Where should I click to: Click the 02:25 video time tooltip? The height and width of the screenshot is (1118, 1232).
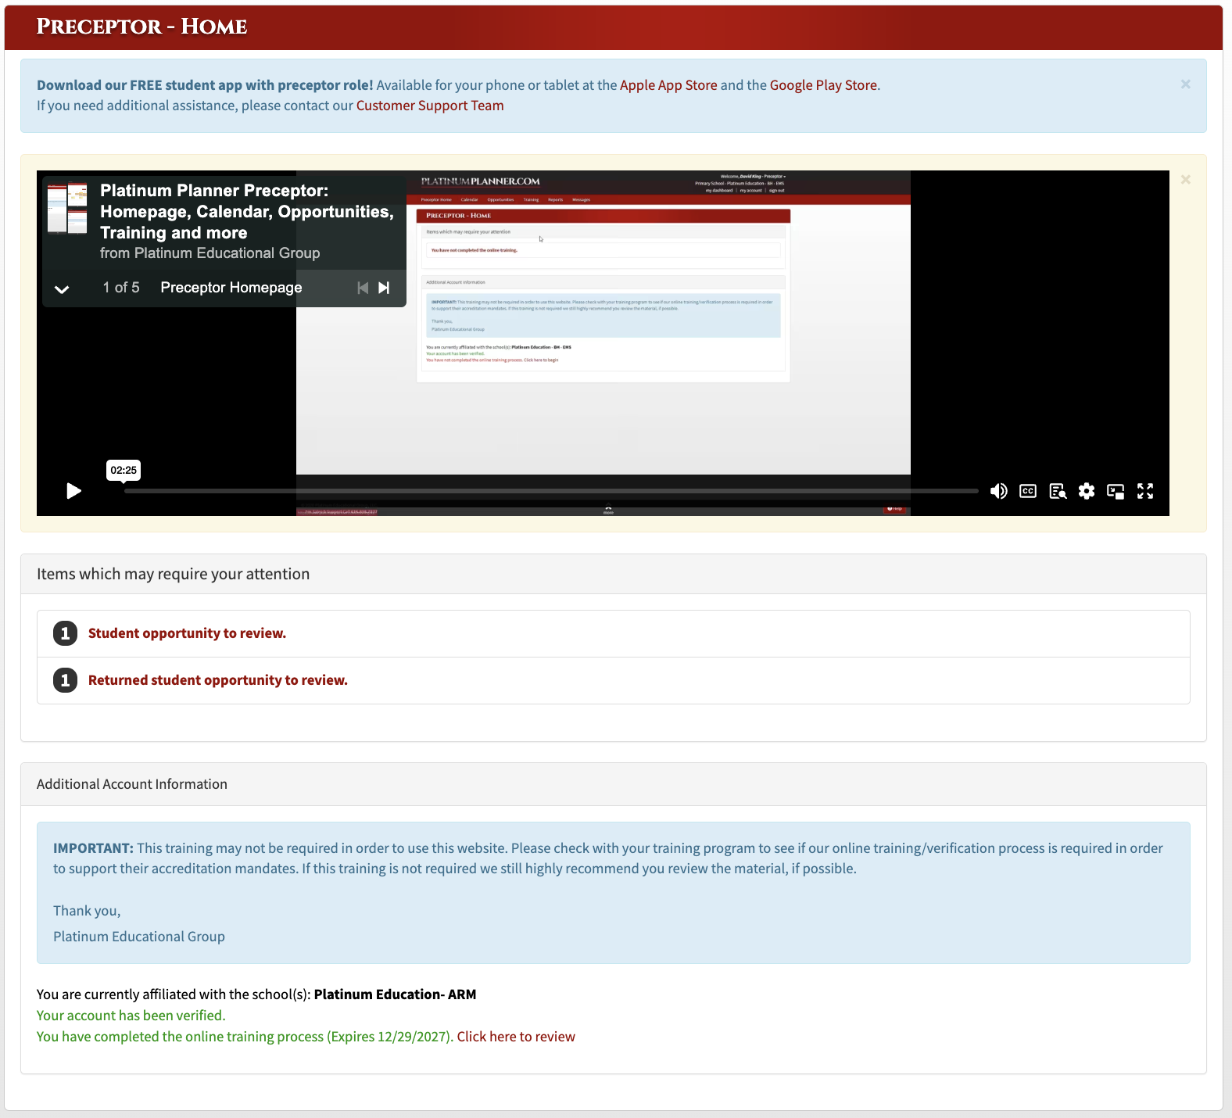(124, 470)
